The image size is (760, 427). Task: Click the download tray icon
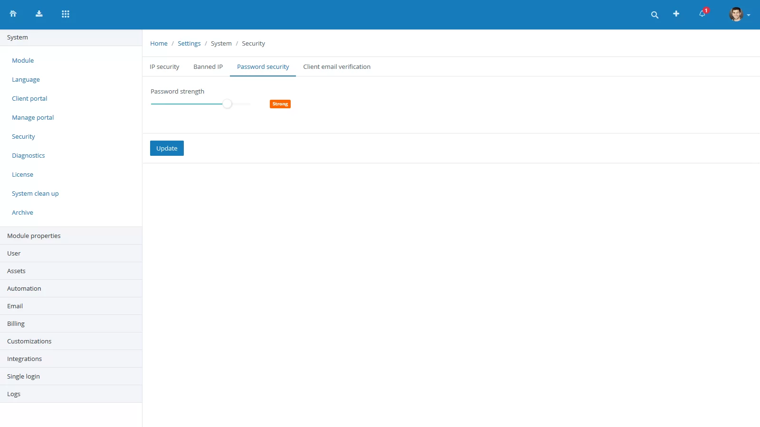click(39, 14)
